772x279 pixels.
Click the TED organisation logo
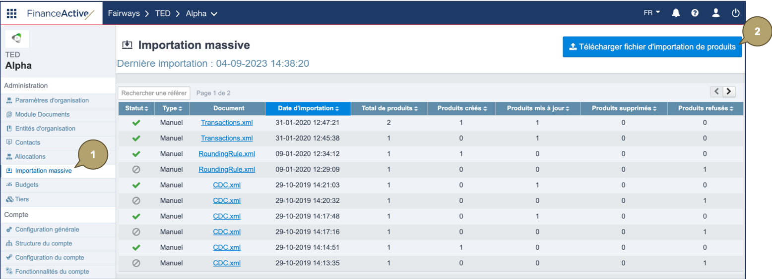pos(17,39)
